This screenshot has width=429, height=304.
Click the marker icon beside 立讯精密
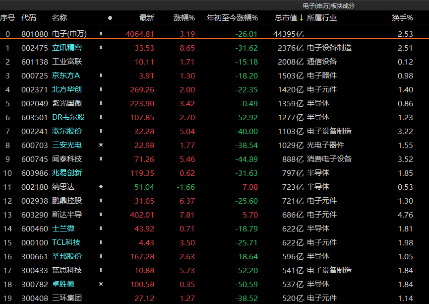(x=101, y=48)
